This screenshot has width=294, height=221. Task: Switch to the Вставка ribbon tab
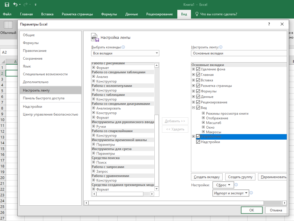coord(47,14)
